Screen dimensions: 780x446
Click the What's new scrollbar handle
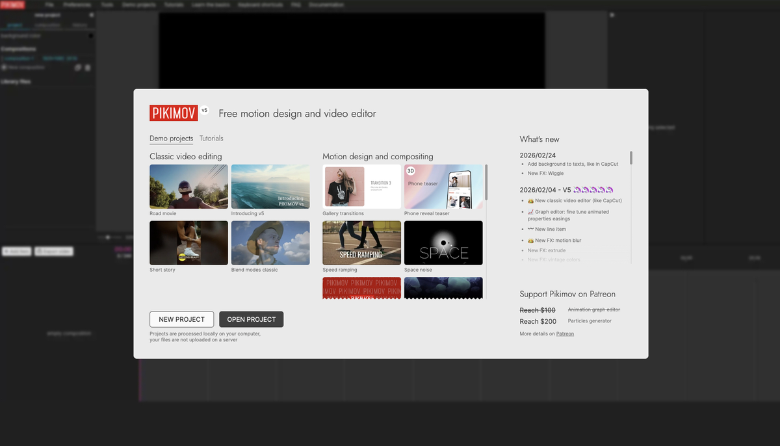[631, 158]
